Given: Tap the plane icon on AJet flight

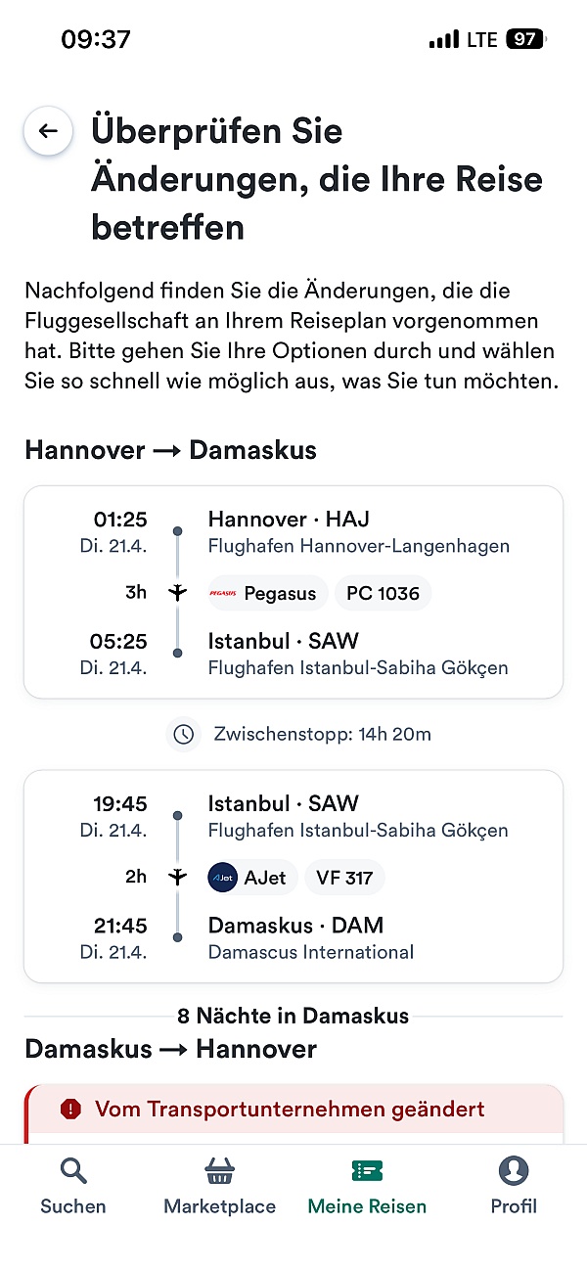Looking at the screenshot, I should pos(177,878).
